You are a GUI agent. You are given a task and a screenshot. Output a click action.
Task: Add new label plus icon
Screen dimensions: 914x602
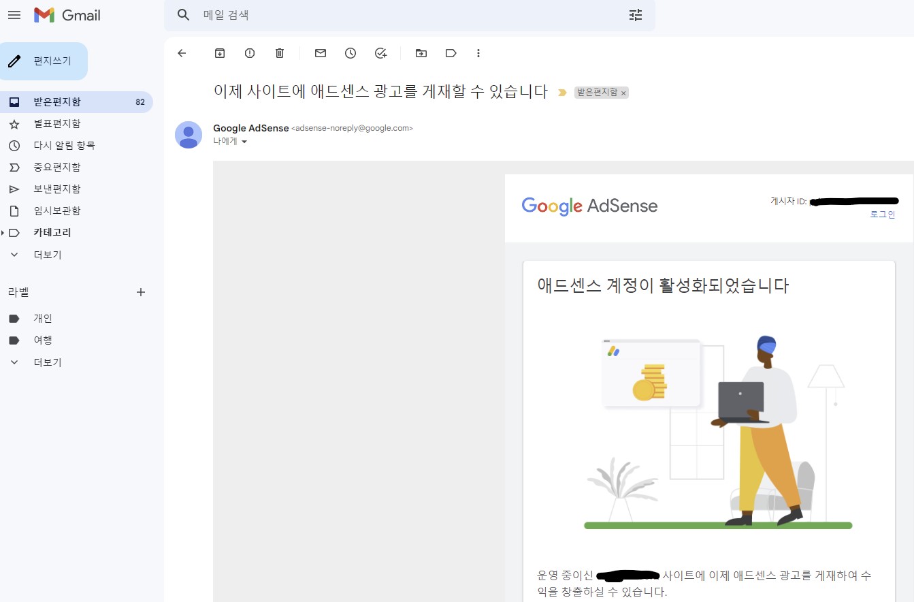[x=141, y=292]
